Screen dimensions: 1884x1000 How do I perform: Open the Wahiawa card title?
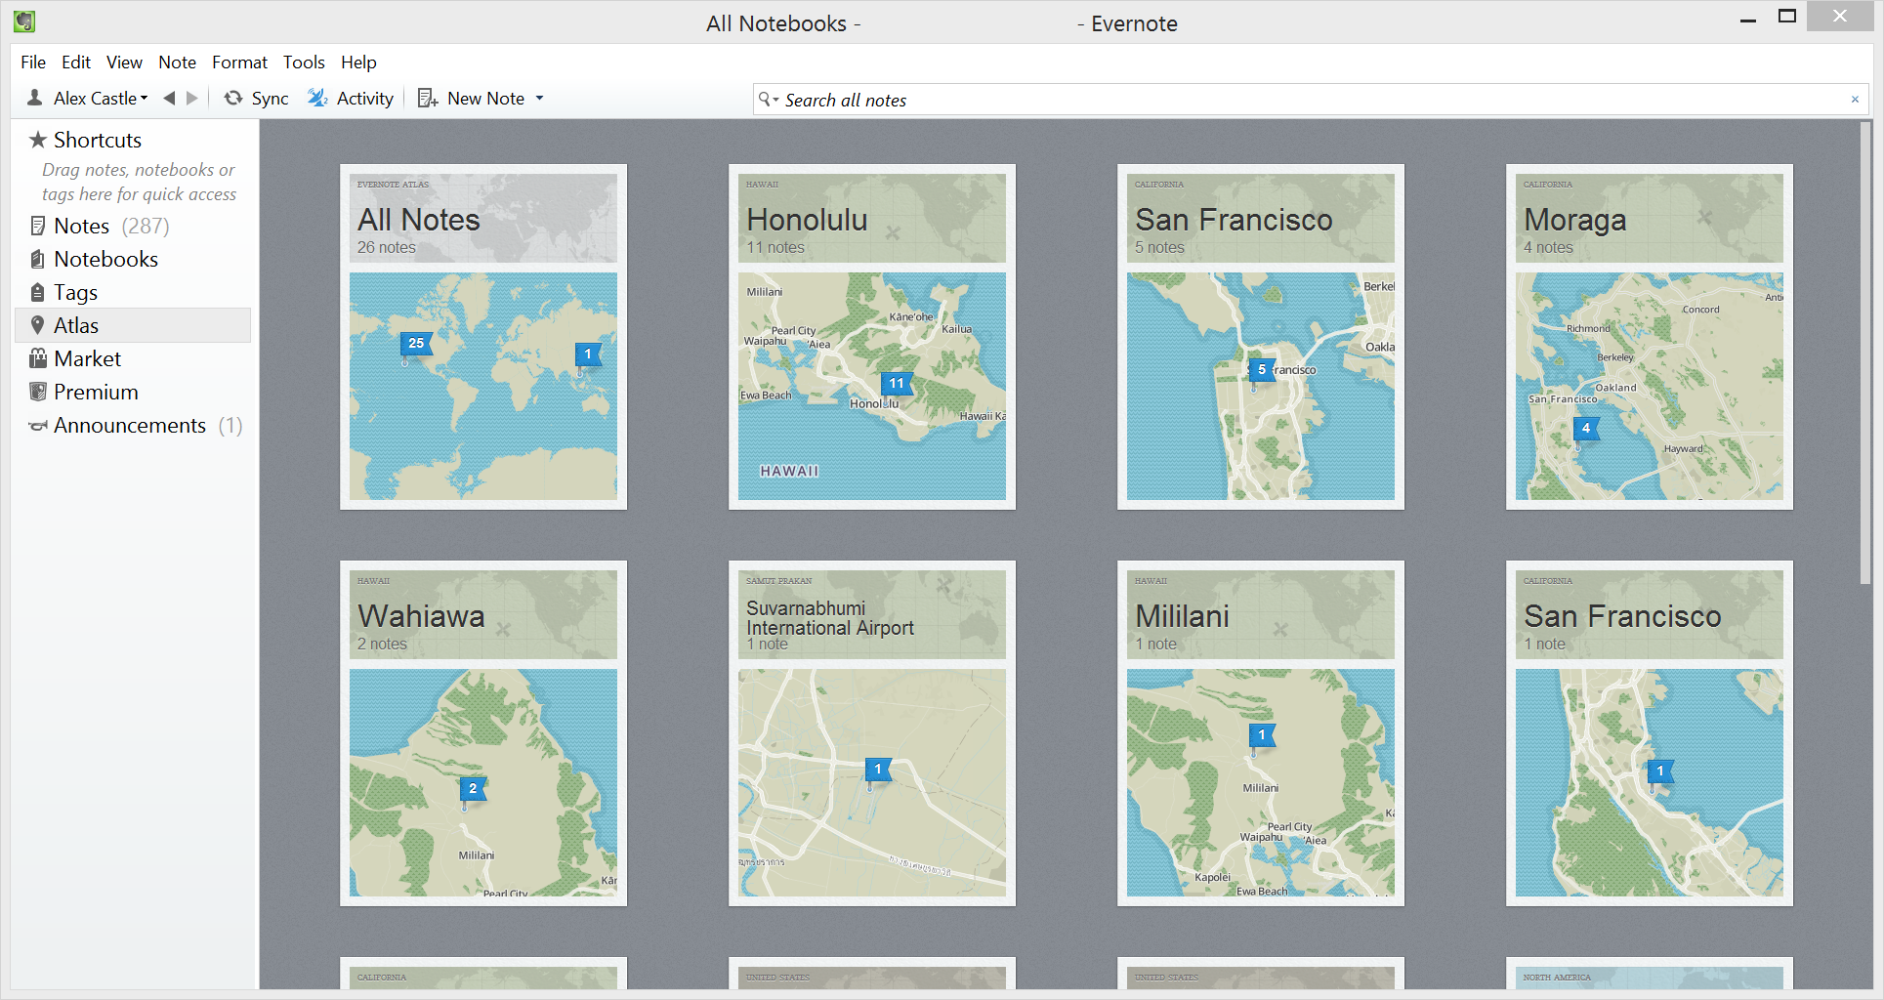[x=421, y=616]
